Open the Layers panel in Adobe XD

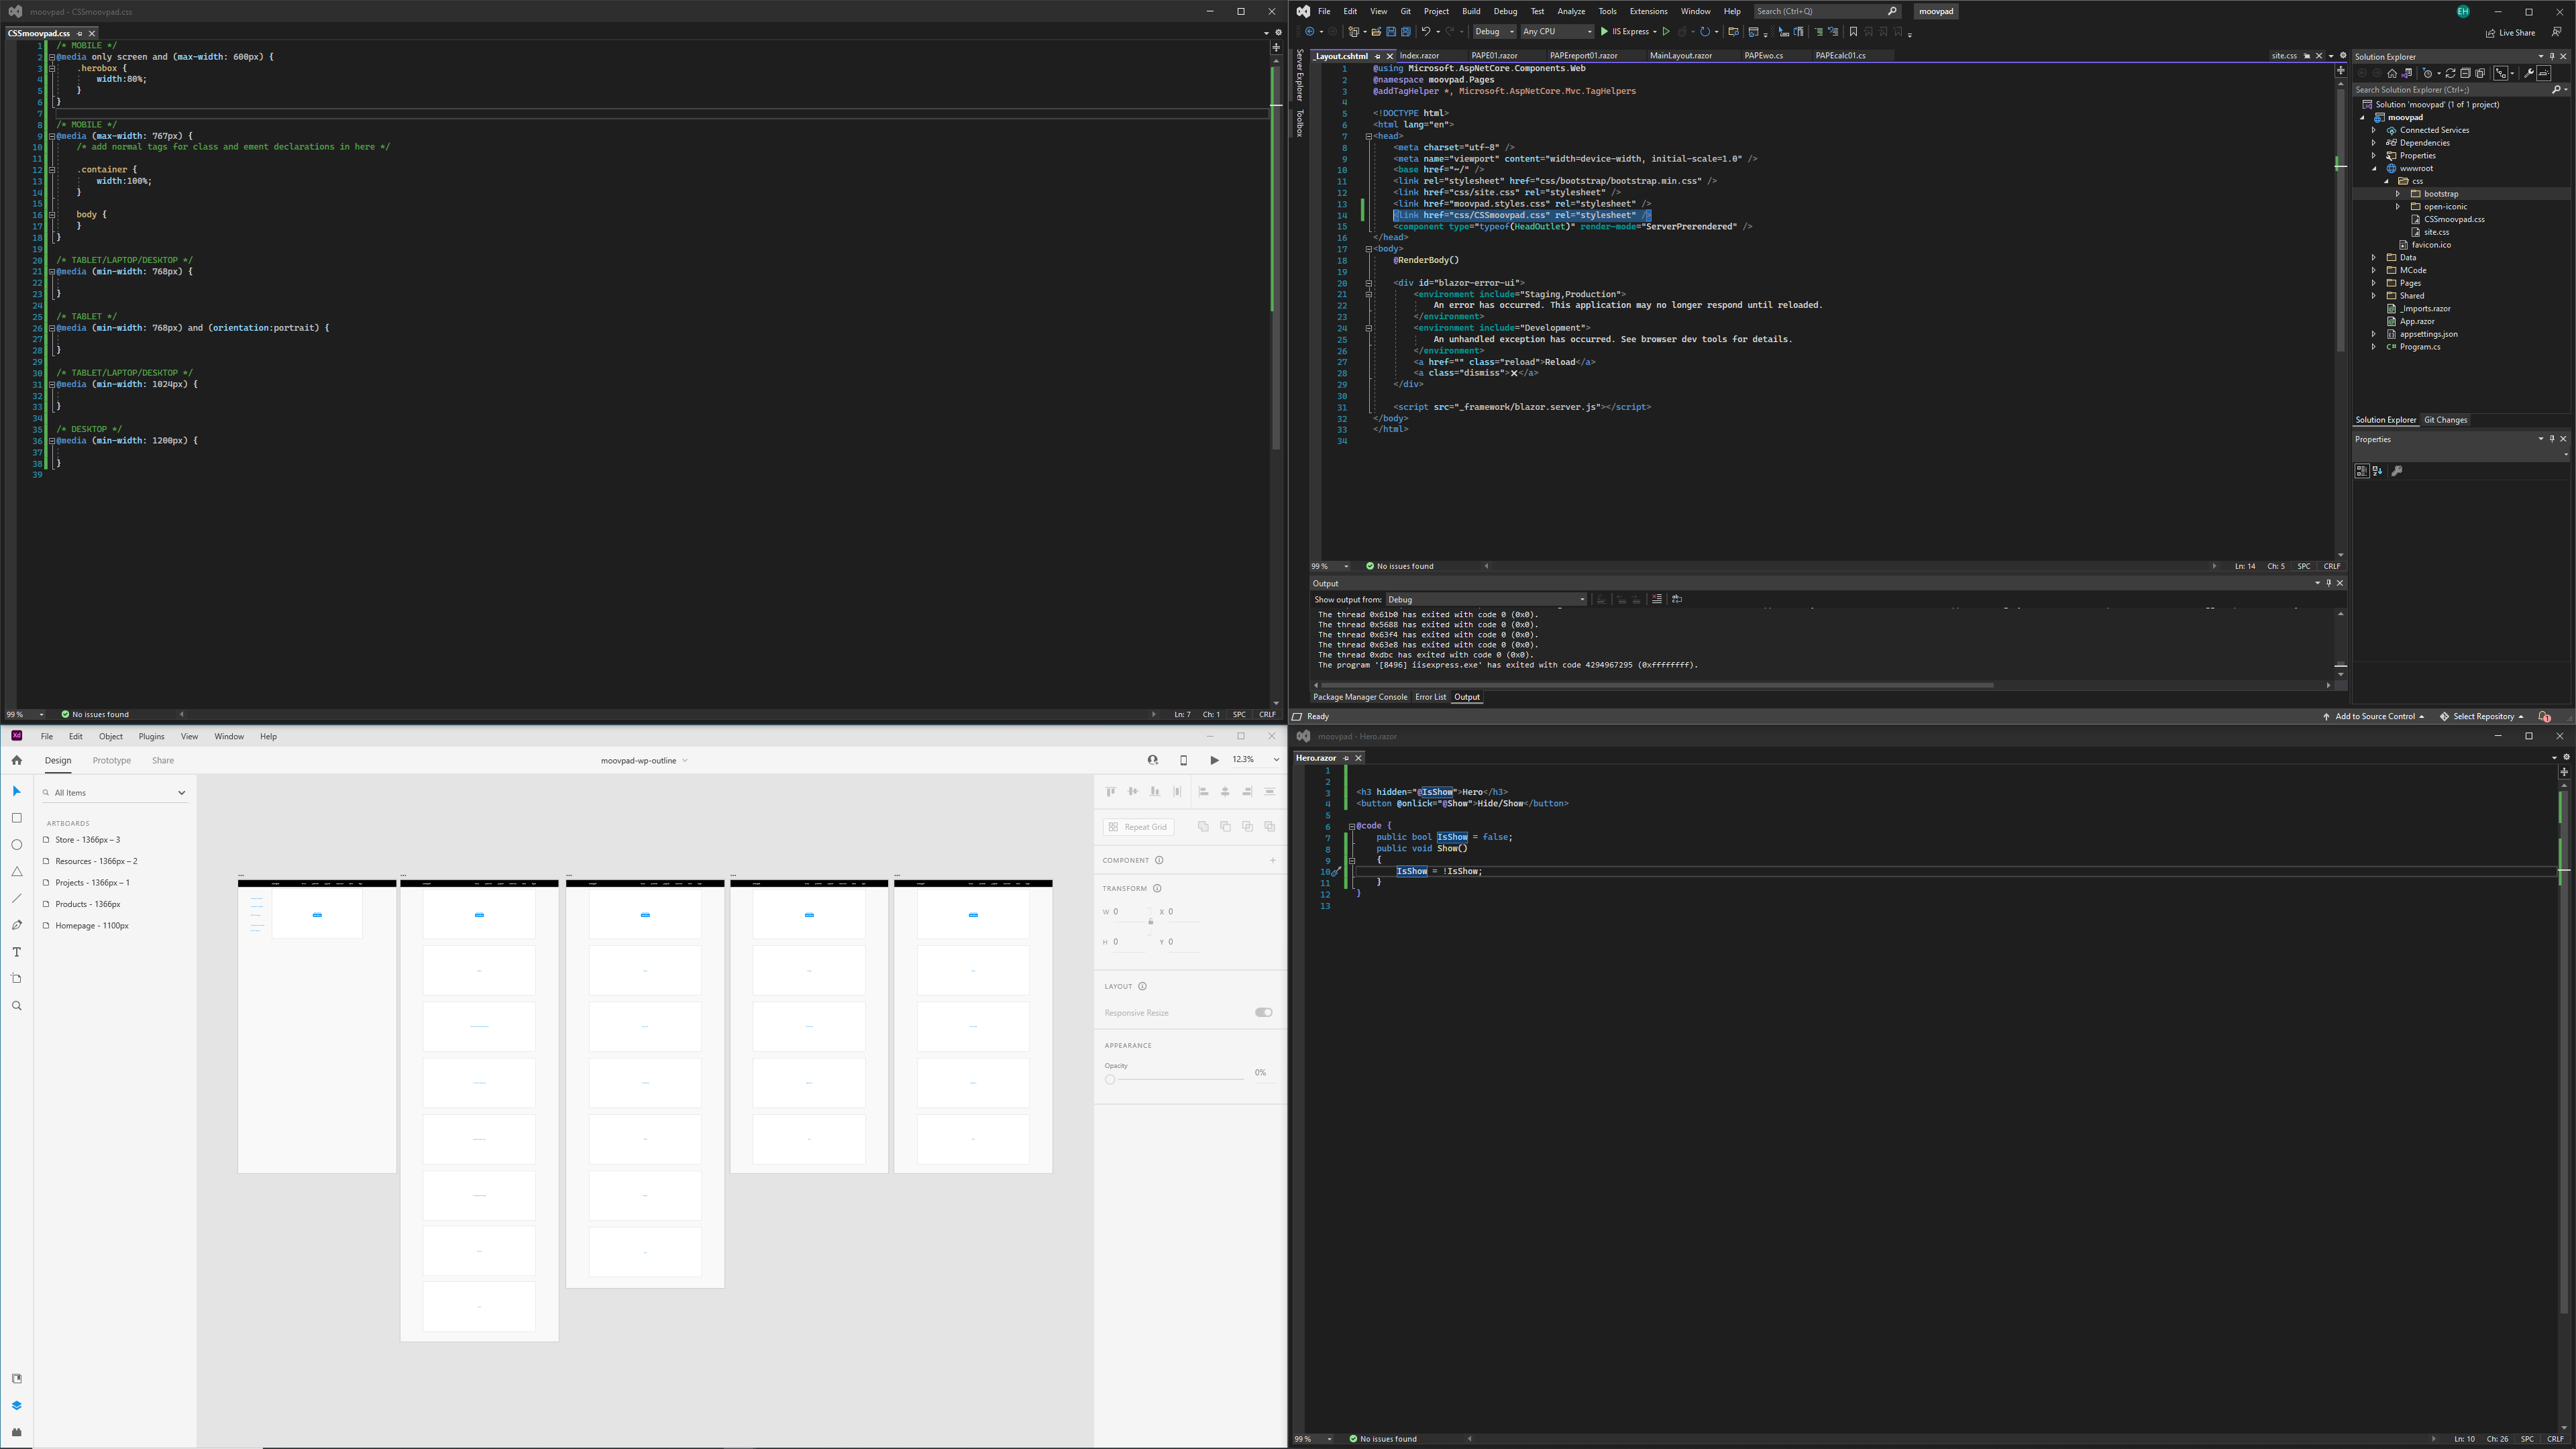tap(16, 1405)
